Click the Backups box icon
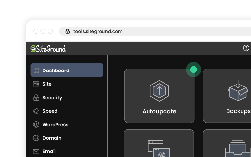The image size is (251, 157). pyautogui.click(x=238, y=90)
